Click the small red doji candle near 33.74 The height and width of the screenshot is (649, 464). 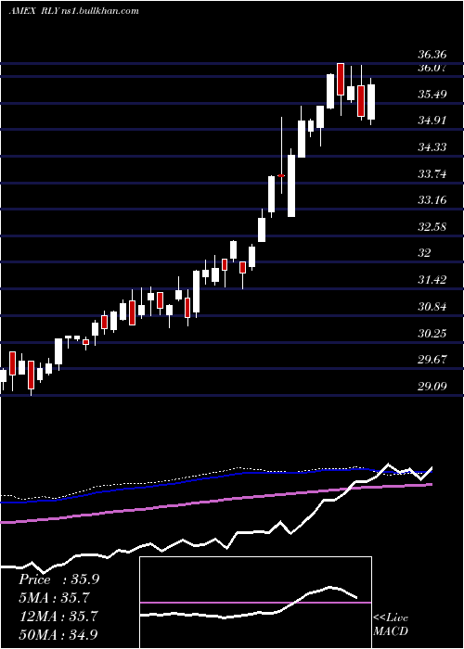(281, 175)
